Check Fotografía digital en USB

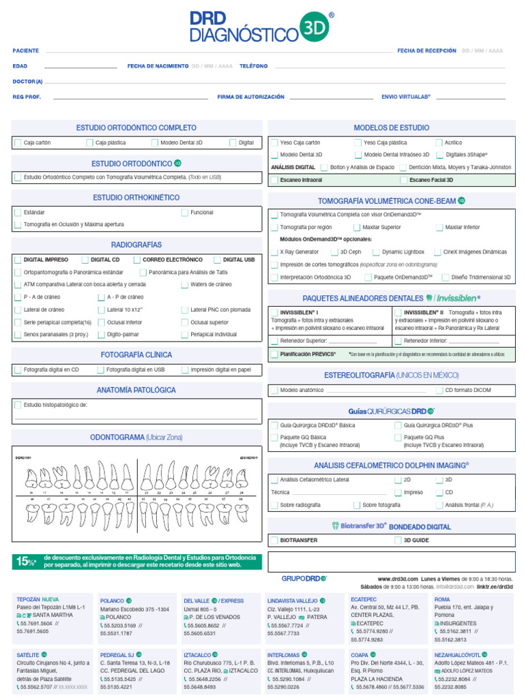coord(101,369)
